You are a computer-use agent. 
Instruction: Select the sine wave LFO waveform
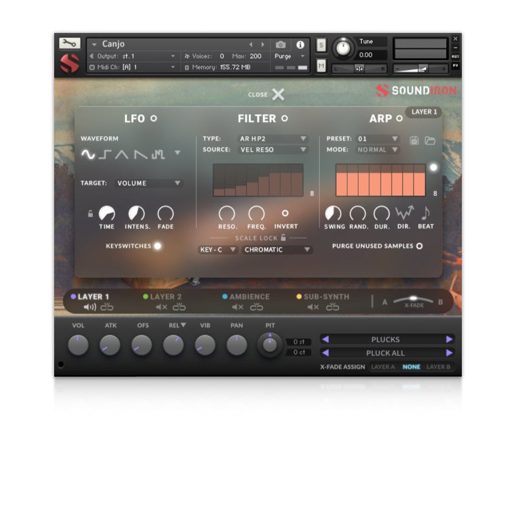point(88,154)
